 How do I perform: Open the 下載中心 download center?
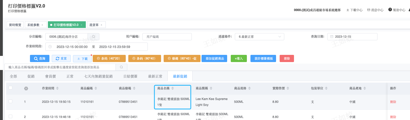tap(354, 10)
